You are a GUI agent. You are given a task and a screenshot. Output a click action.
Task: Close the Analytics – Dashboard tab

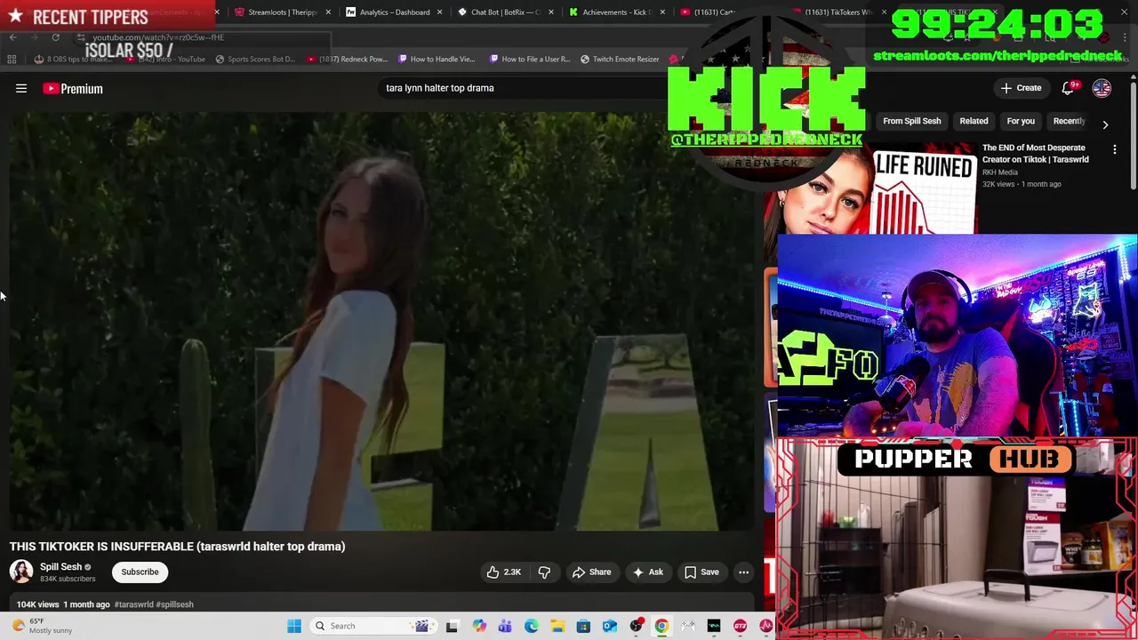click(x=439, y=12)
